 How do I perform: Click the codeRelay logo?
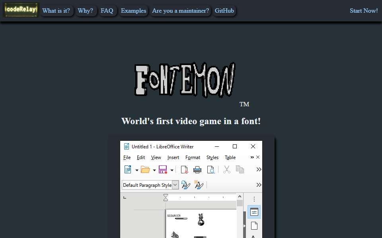pyautogui.click(x=21, y=10)
